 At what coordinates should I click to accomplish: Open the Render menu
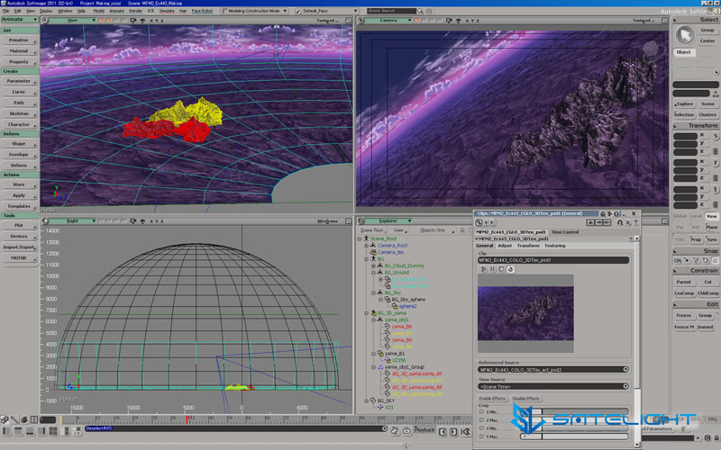(x=134, y=11)
